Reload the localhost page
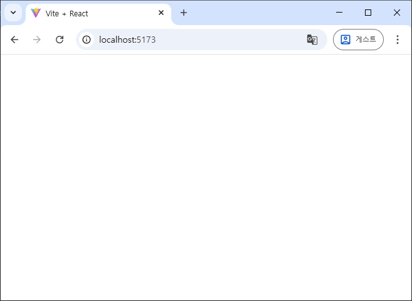The height and width of the screenshot is (301, 412). [x=60, y=40]
